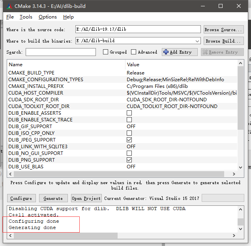251x246 pixels.
Task: Click the Configure button
Action: 21,198
